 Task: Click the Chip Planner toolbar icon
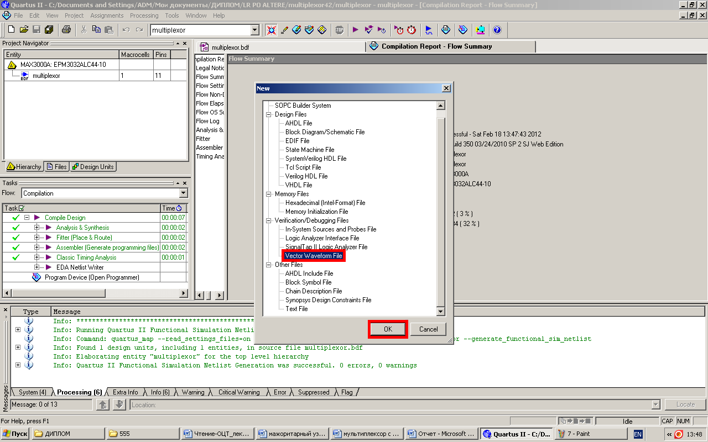[322, 30]
